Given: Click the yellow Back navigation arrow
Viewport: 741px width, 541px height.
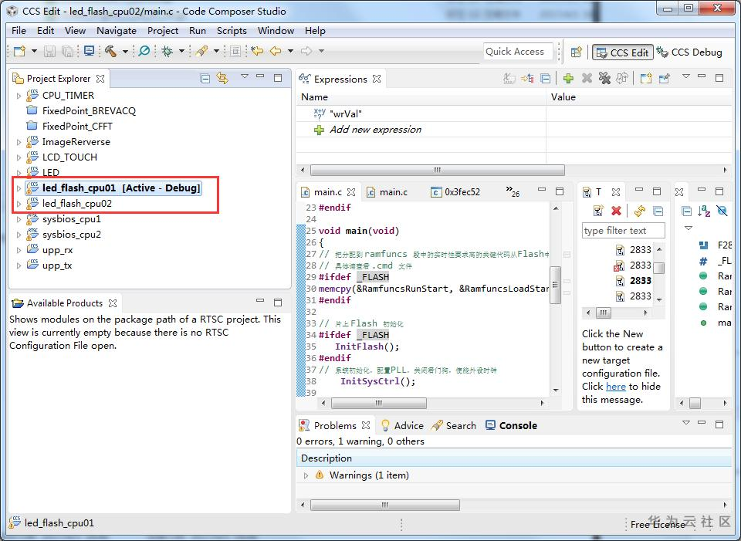Looking at the screenshot, I should 276,51.
